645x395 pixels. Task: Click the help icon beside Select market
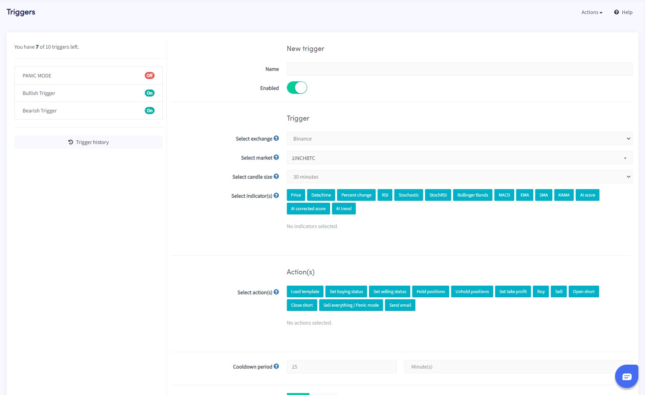click(276, 157)
